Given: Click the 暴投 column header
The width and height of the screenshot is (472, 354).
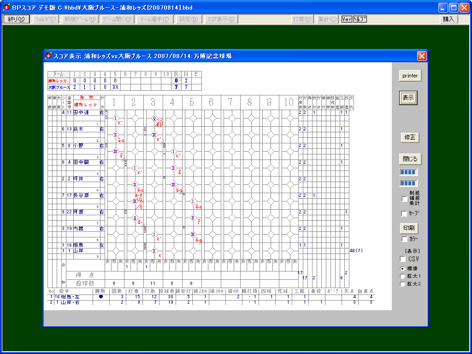Looking at the screenshot, I should pyautogui.click(x=317, y=291).
